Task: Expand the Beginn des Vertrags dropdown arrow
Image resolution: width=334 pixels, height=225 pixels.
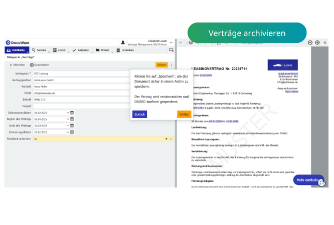Action: pyautogui.click(x=68, y=119)
